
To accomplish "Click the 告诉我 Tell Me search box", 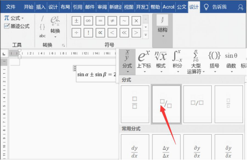I will [x=215, y=7].
